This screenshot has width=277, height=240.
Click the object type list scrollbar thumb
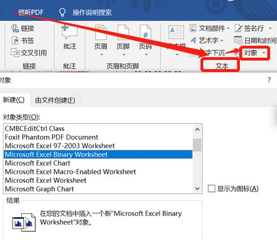tap(198, 145)
